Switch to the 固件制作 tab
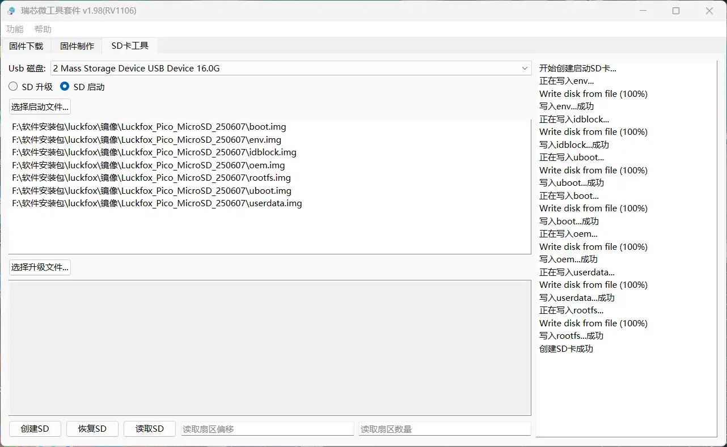The height and width of the screenshot is (447, 727). click(x=77, y=46)
